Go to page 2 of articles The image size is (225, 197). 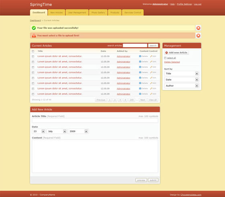click(115, 100)
